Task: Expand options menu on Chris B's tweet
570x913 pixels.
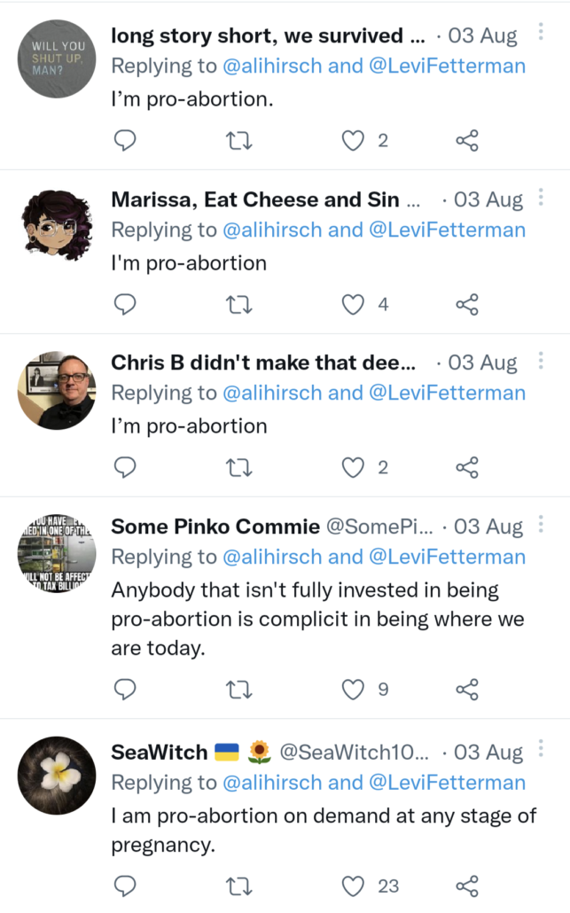Action: pyautogui.click(x=541, y=361)
